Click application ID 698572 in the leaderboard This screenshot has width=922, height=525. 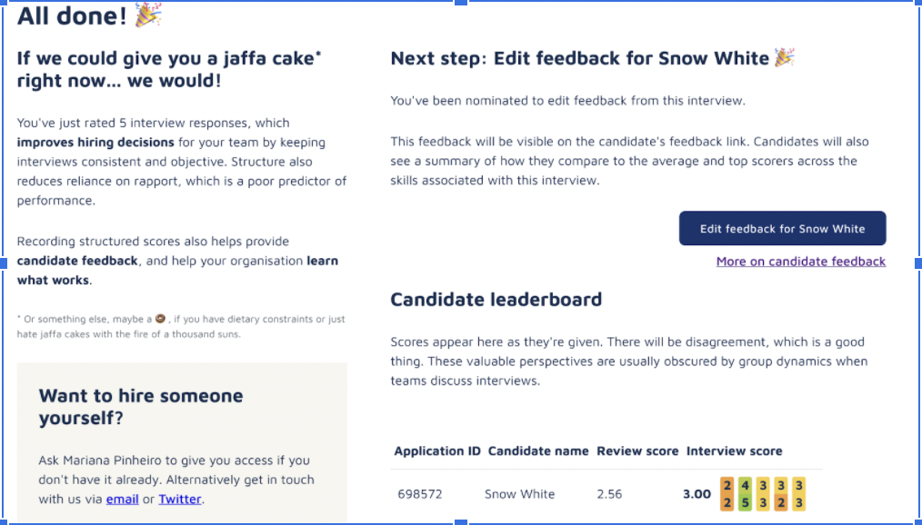(x=420, y=494)
